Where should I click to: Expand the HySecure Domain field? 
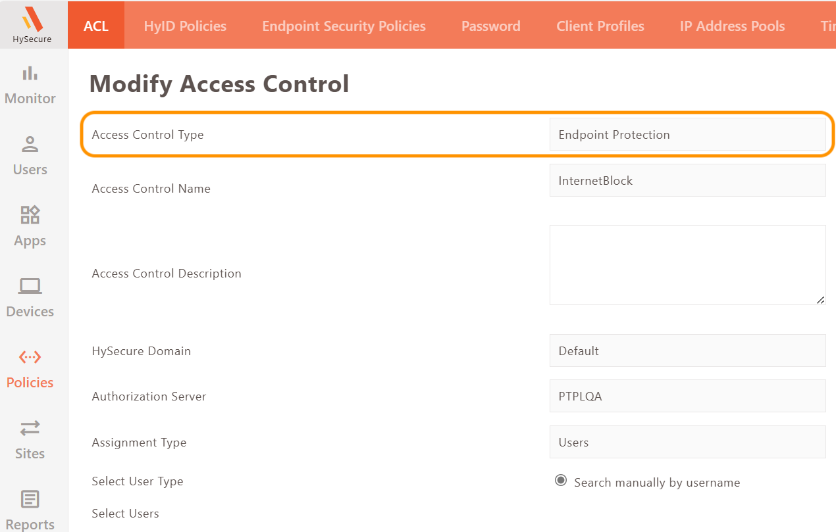687,351
